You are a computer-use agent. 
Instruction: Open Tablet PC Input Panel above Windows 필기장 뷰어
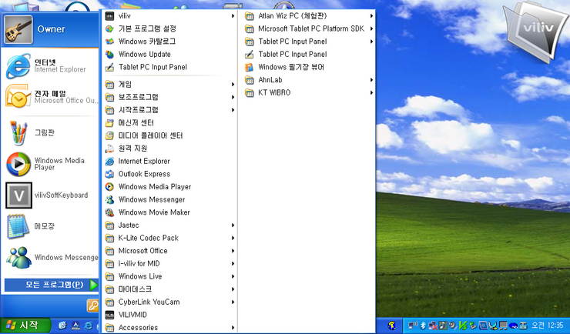coord(249,55)
